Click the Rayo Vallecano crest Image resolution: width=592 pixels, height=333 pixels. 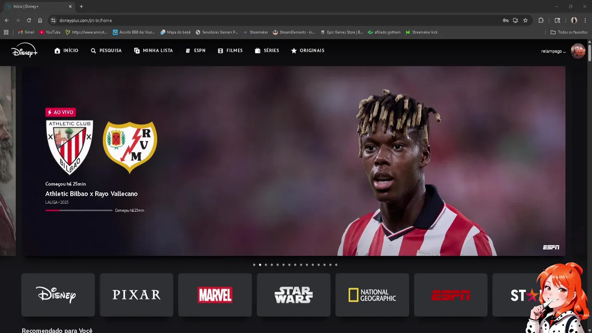130,147
